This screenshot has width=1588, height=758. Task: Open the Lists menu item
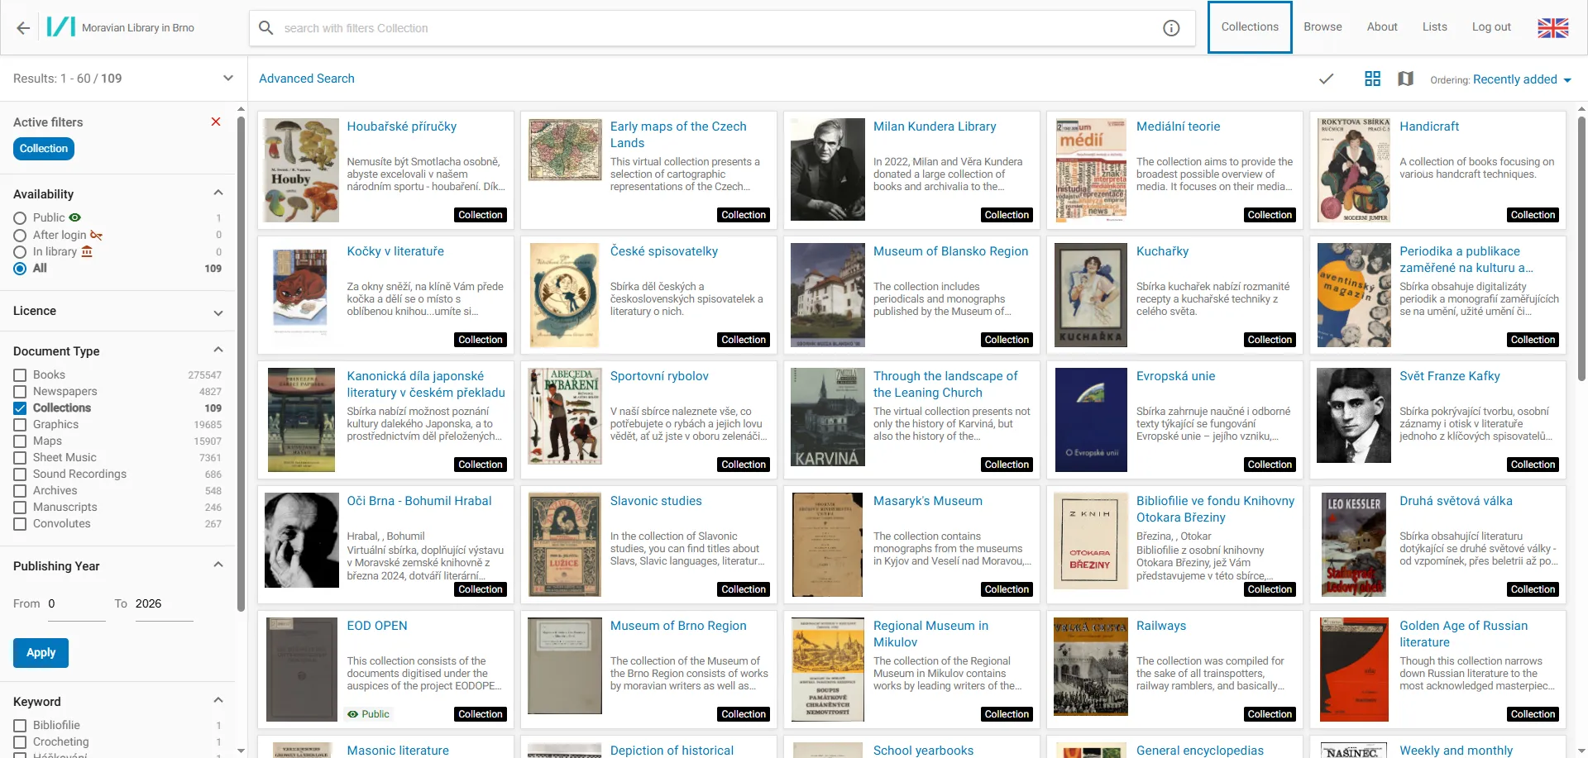tap(1434, 27)
